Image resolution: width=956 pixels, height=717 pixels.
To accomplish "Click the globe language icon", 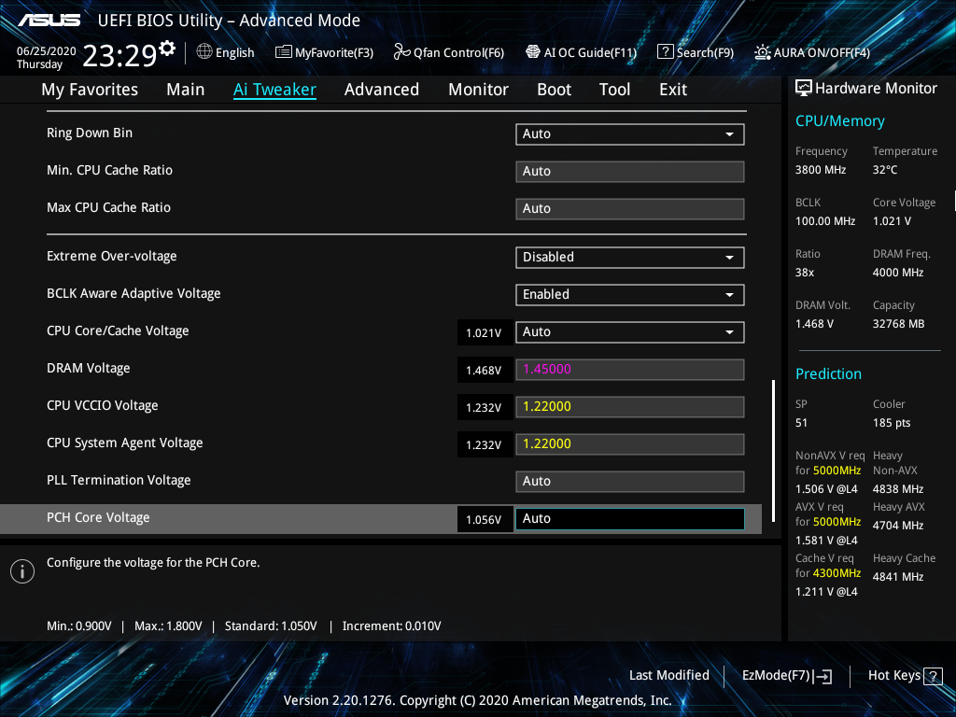I will click(204, 52).
